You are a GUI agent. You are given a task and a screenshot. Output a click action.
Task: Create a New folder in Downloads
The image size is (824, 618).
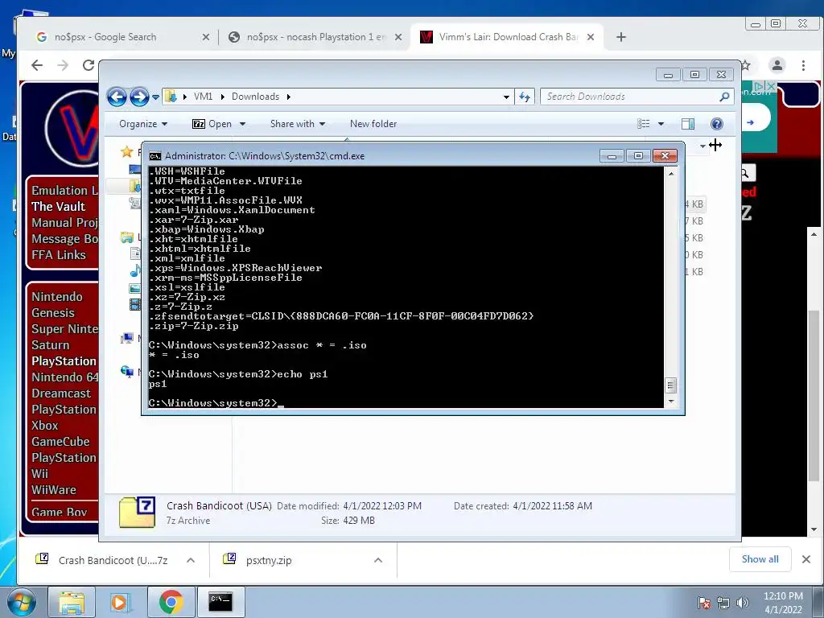(x=373, y=124)
